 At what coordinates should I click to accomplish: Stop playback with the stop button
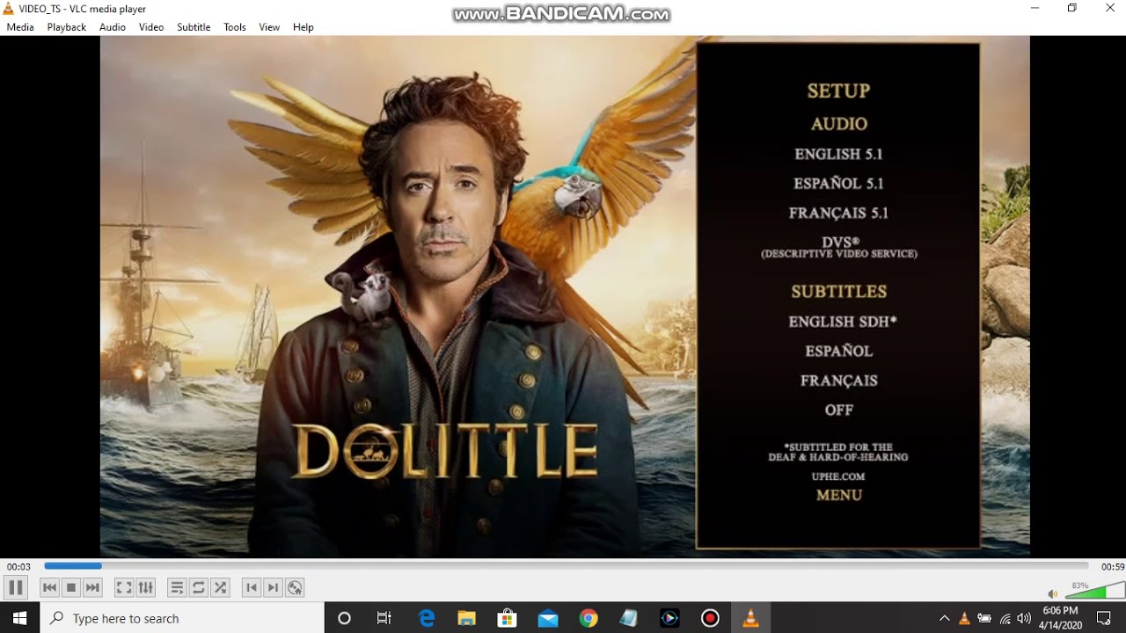click(71, 587)
